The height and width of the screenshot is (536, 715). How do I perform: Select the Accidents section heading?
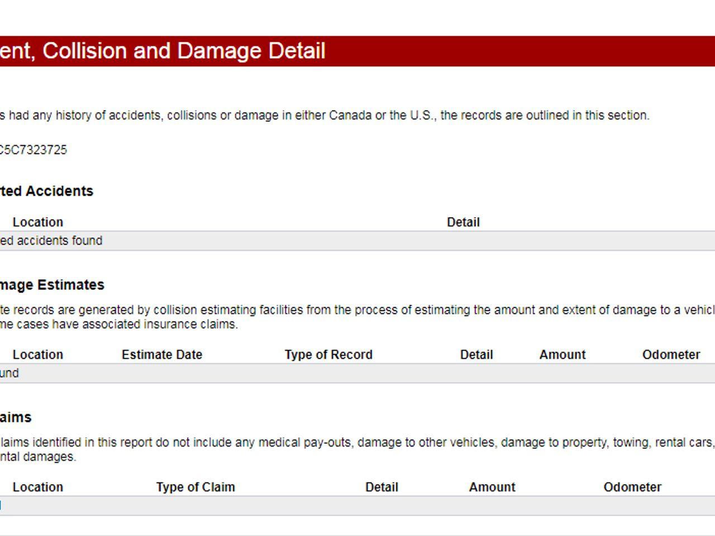[x=46, y=191]
